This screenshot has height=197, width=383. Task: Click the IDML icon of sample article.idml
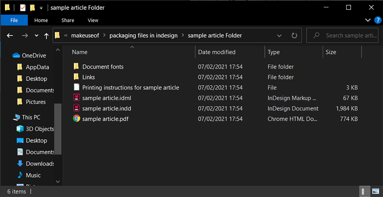pos(76,98)
